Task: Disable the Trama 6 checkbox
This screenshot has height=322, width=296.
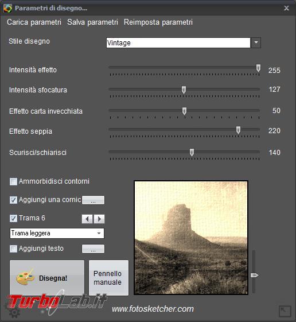Action: [x=13, y=218]
